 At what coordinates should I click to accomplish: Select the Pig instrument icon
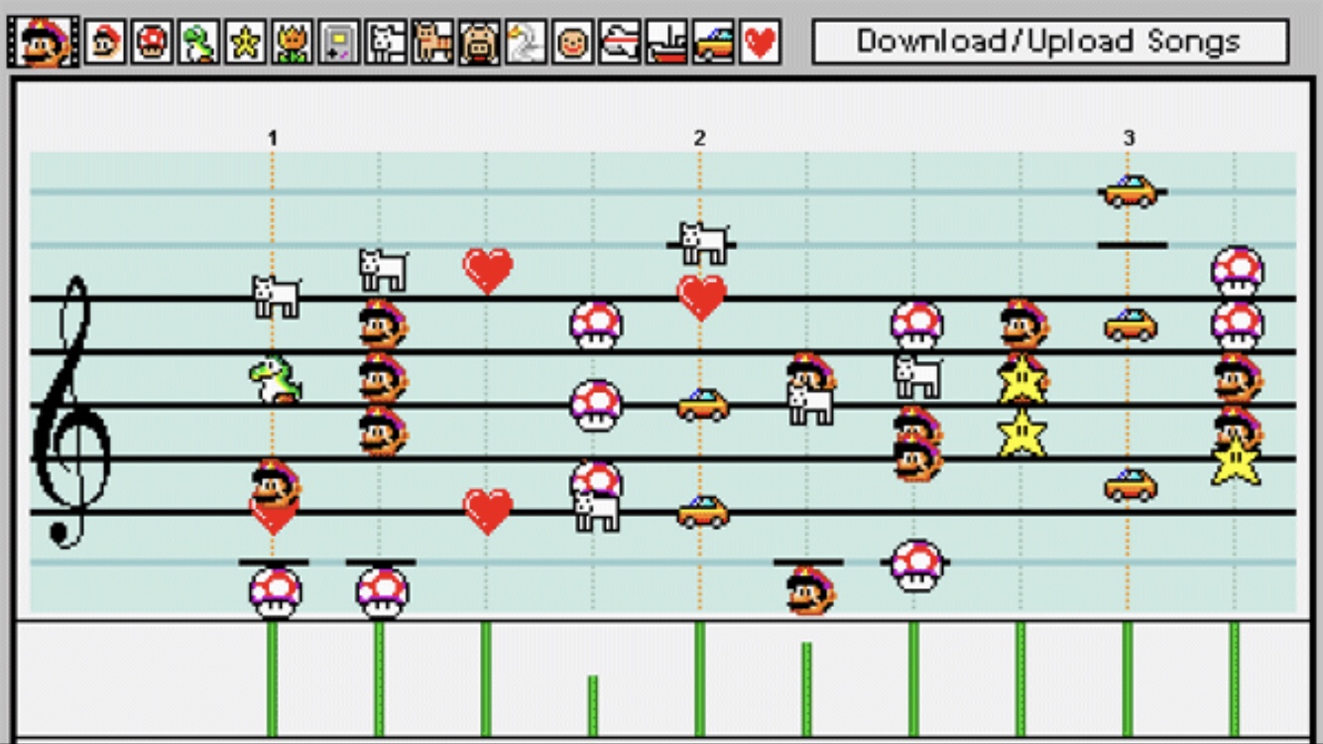click(x=479, y=43)
